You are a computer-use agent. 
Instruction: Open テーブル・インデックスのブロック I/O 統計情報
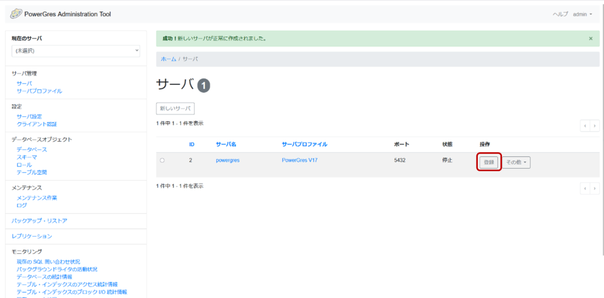pyautogui.click(x=71, y=292)
